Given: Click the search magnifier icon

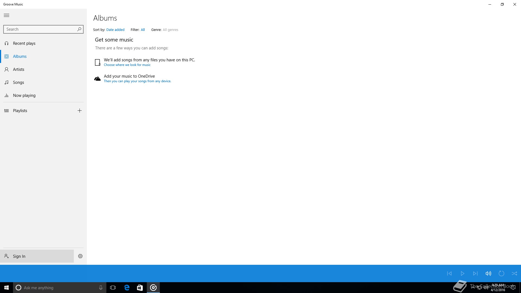Looking at the screenshot, I should click(x=79, y=29).
